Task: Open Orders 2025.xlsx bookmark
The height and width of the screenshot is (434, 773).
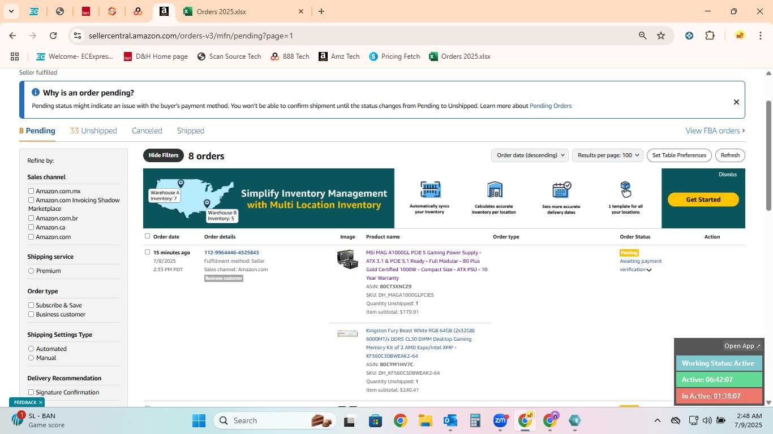Action: click(459, 57)
